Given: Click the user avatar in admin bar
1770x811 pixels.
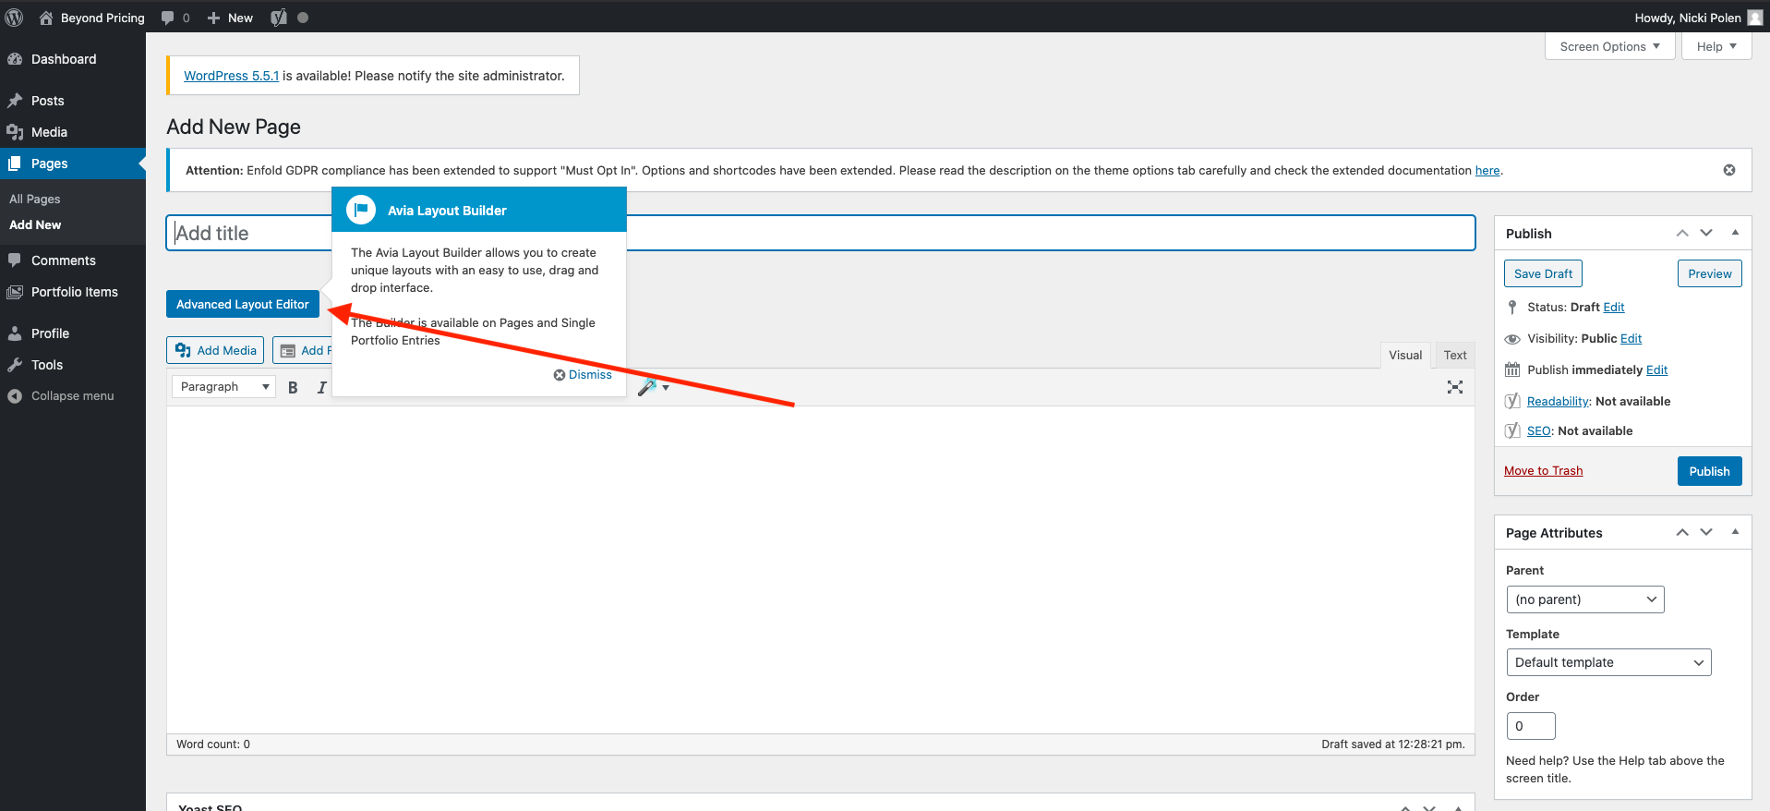Looking at the screenshot, I should click(x=1755, y=18).
